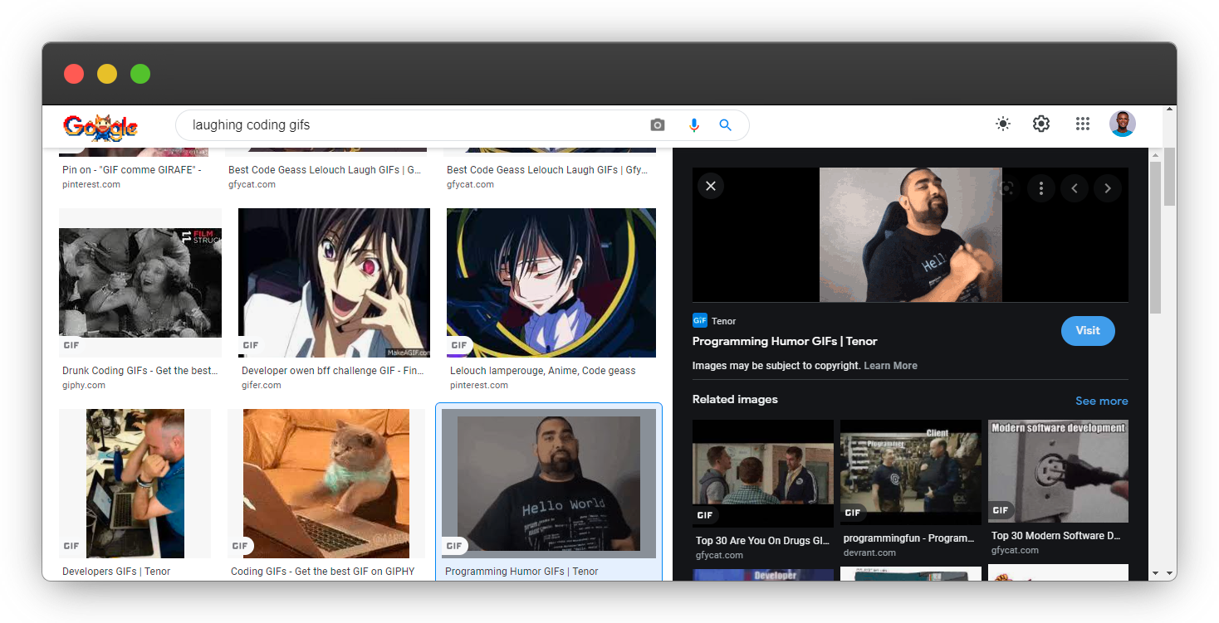Open the account profile avatar

[x=1123, y=124]
